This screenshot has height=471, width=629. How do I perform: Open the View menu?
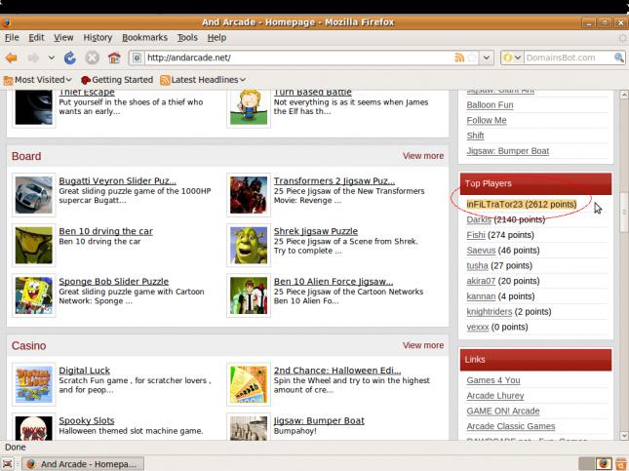63,38
